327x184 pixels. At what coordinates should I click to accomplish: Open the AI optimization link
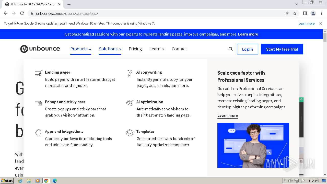point(150,102)
